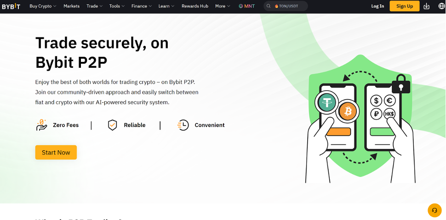Click the Convenient clock icon
The height and width of the screenshot is (220, 446).
(x=183, y=125)
